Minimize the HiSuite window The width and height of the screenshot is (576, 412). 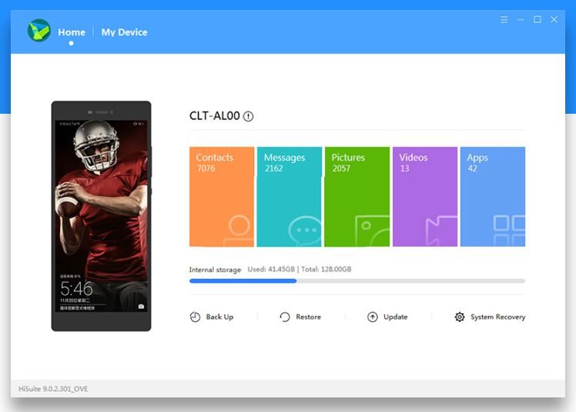coord(521,19)
